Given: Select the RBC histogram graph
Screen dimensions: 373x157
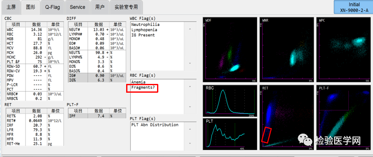Looking at the screenshot, I should [230, 101].
